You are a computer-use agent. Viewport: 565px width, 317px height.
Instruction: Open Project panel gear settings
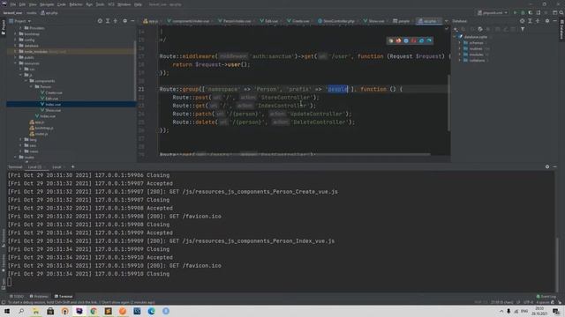[x=125, y=21]
